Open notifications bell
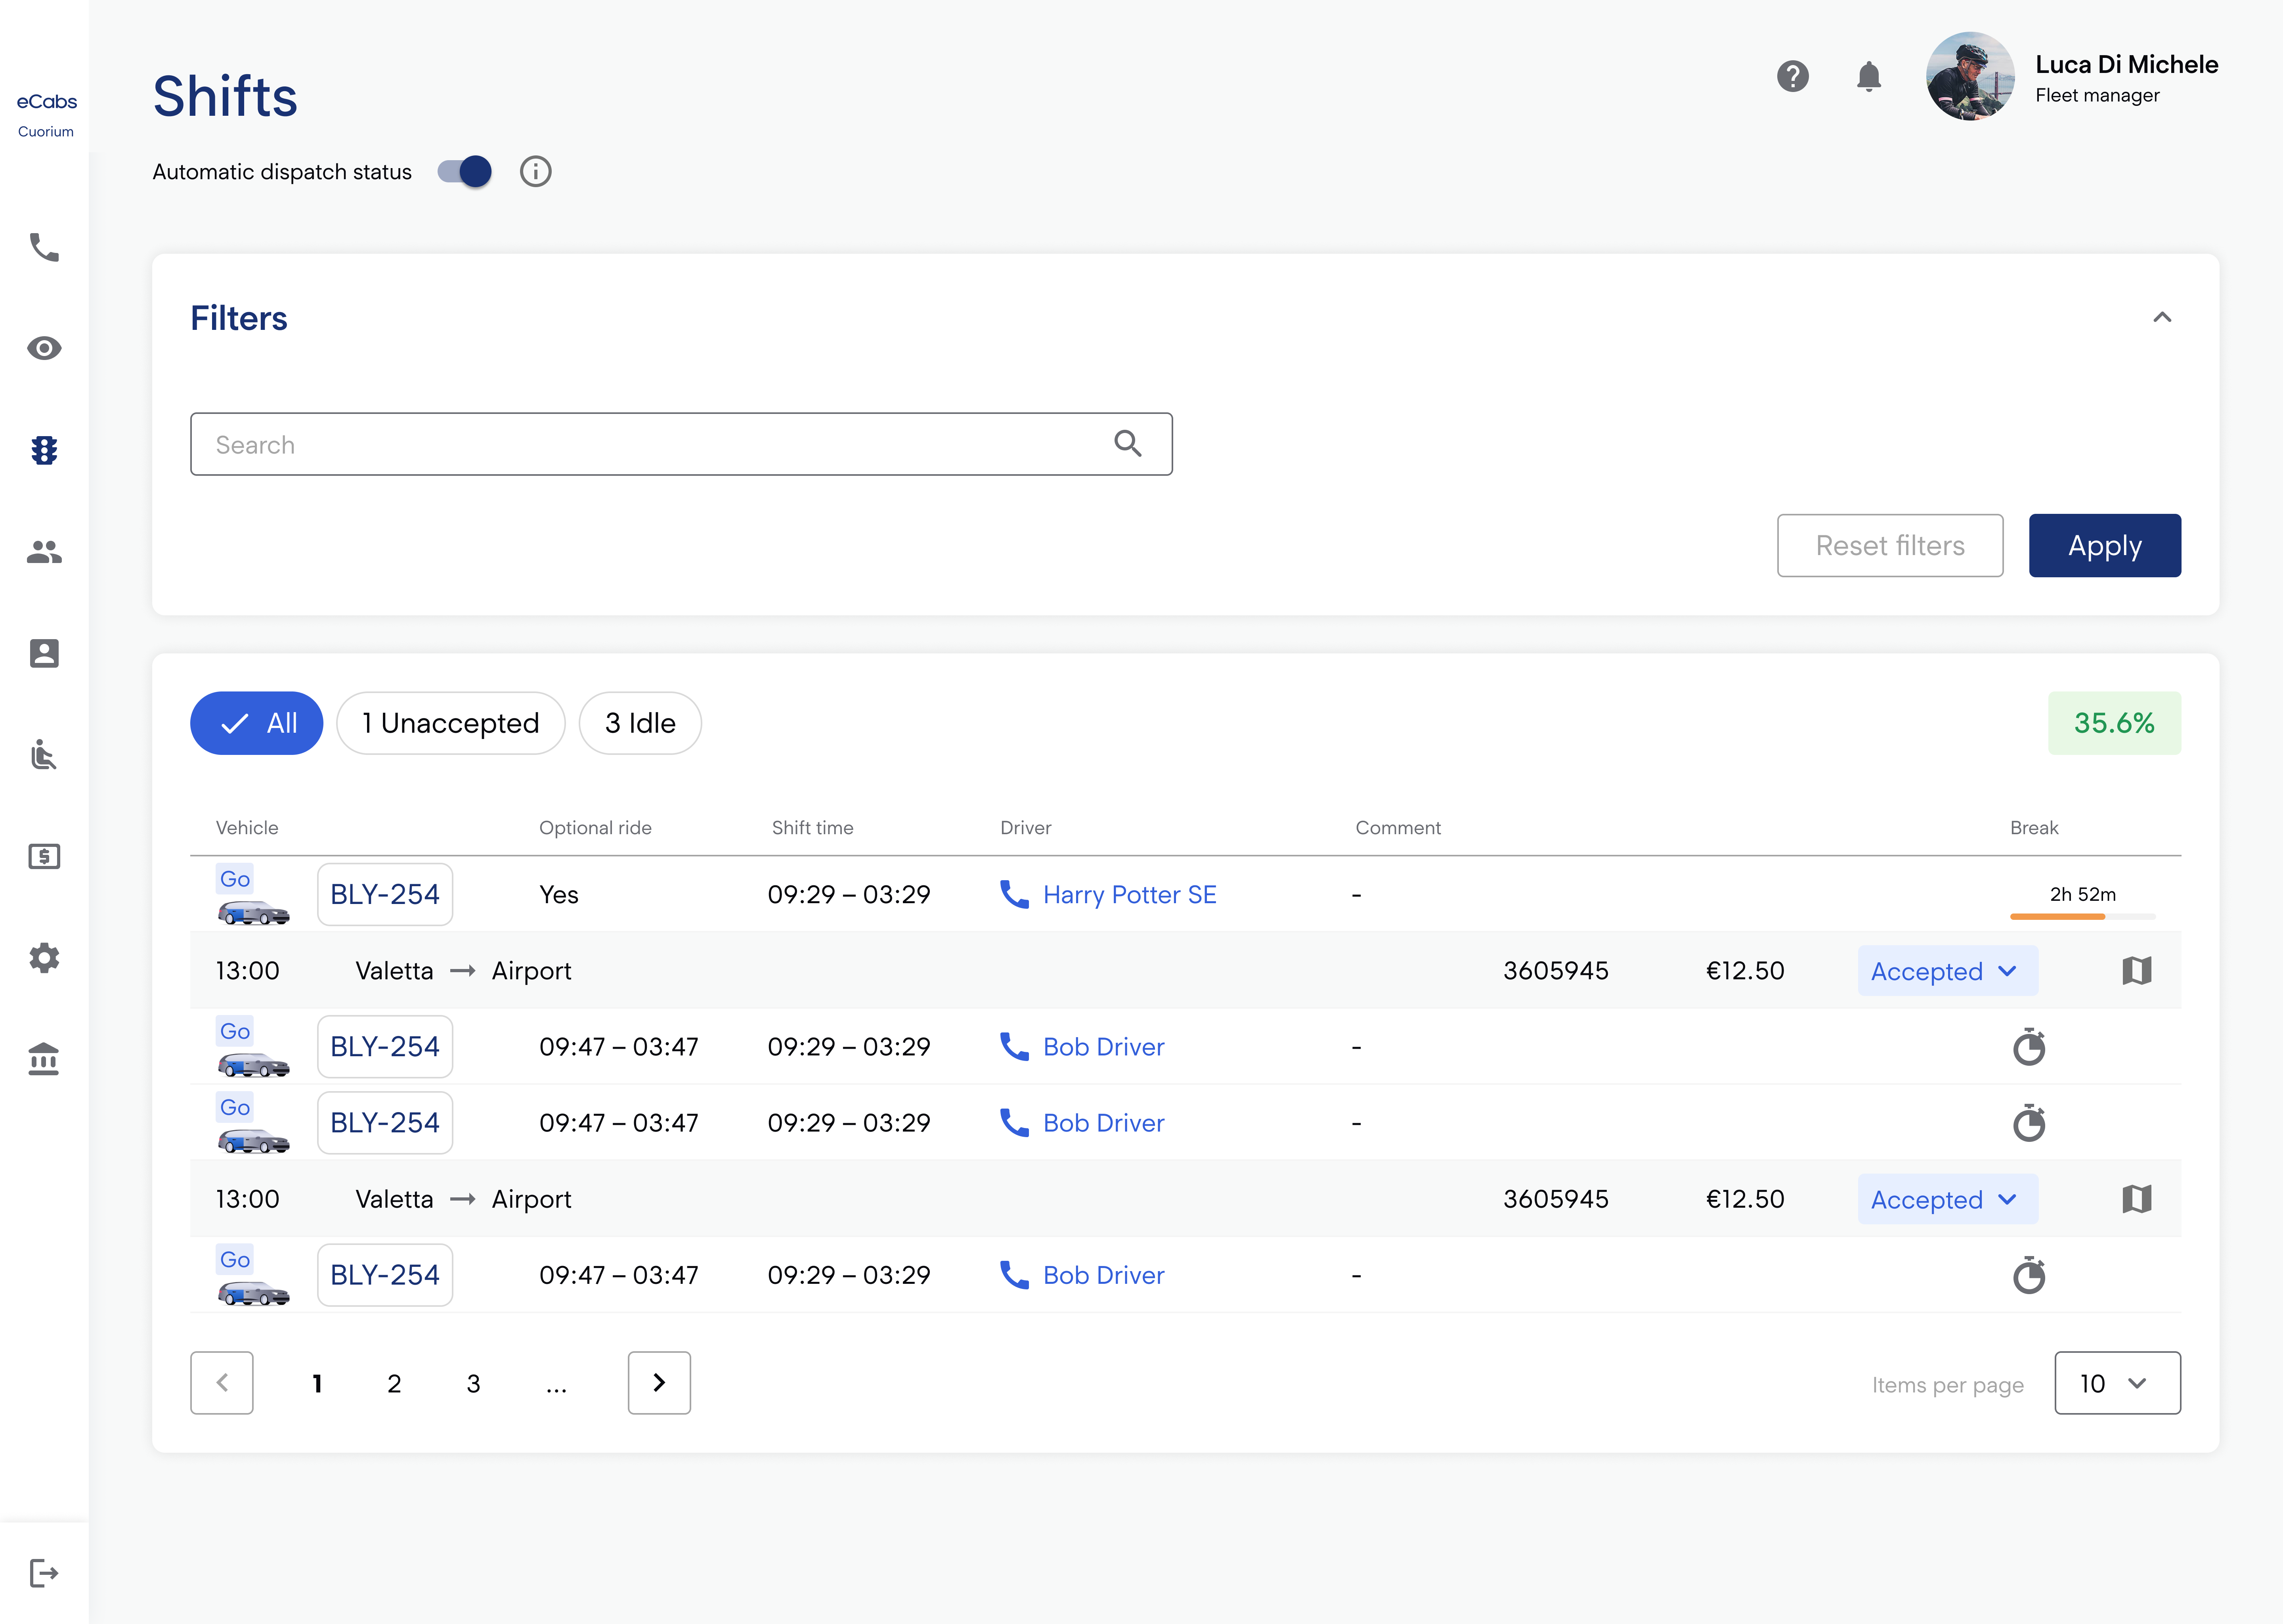2283x1624 pixels. 1869,76
